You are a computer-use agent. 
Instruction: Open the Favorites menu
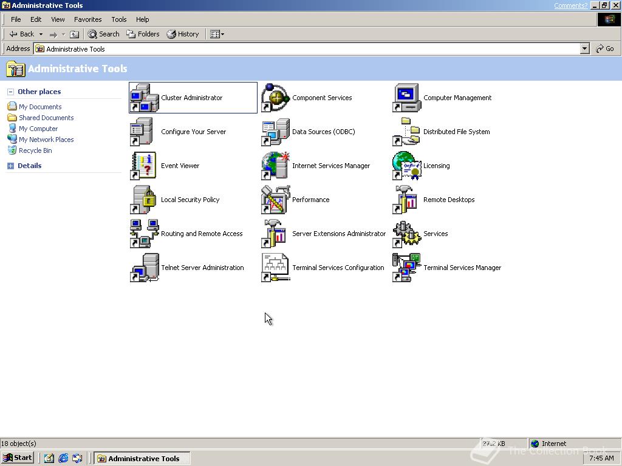pyautogui.click(x=87, y=19)
